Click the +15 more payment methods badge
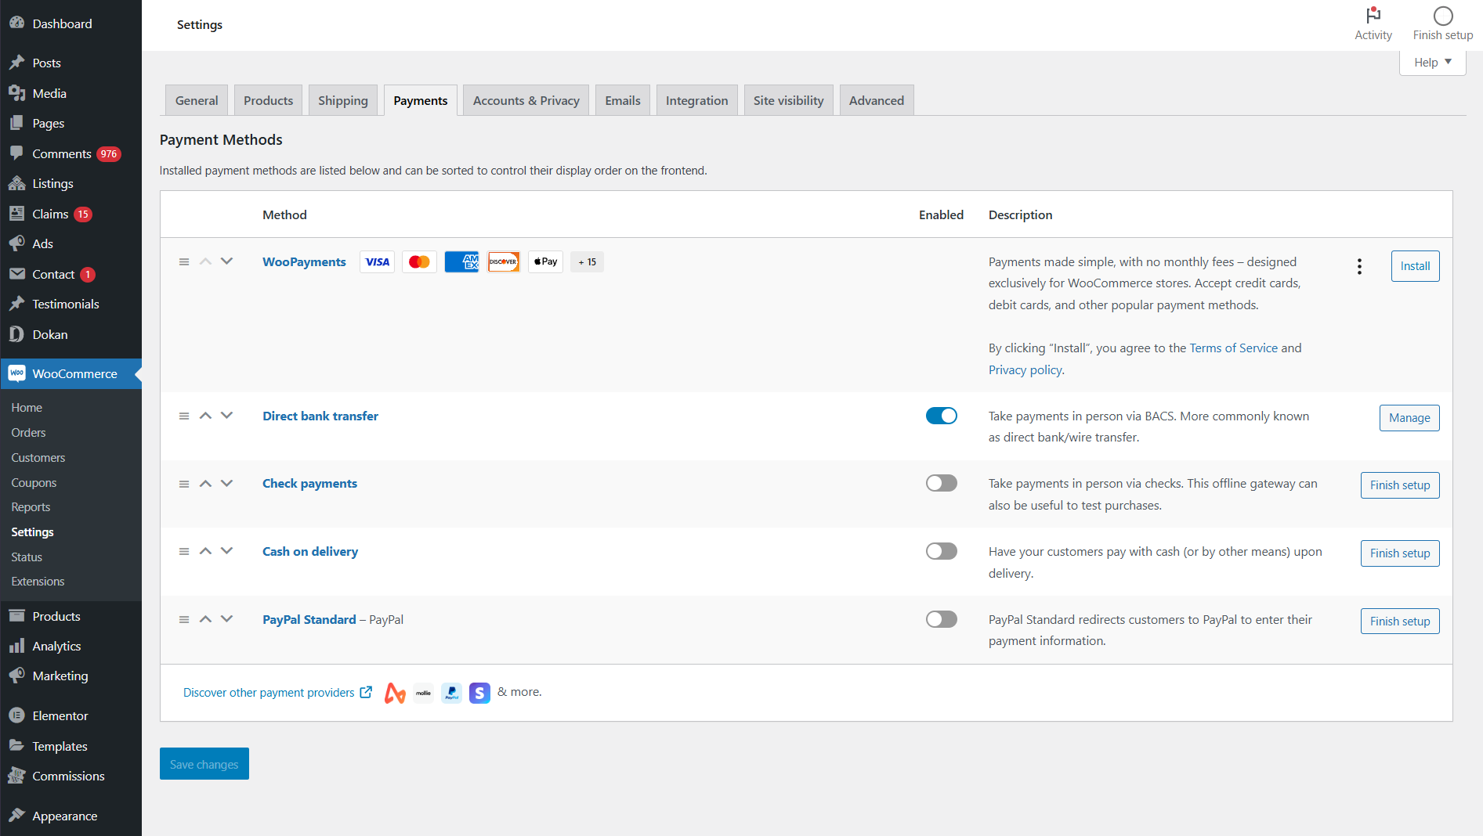 coord(587,262)
